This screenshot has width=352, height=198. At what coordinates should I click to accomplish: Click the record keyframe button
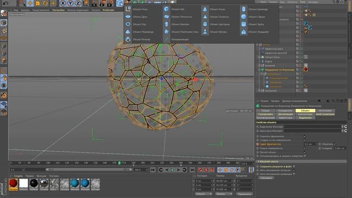coord(200,170)
